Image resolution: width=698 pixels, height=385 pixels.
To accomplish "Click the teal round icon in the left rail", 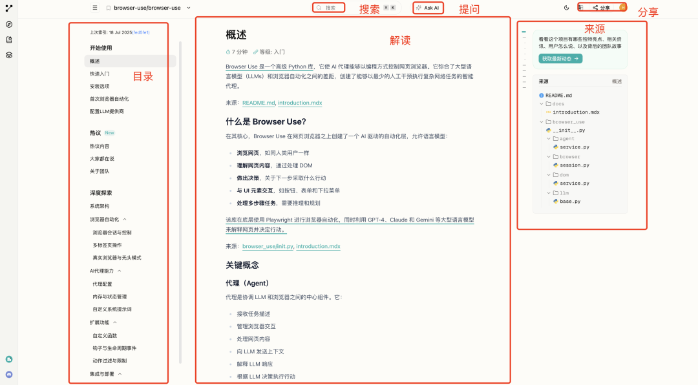I will point(9,359).
